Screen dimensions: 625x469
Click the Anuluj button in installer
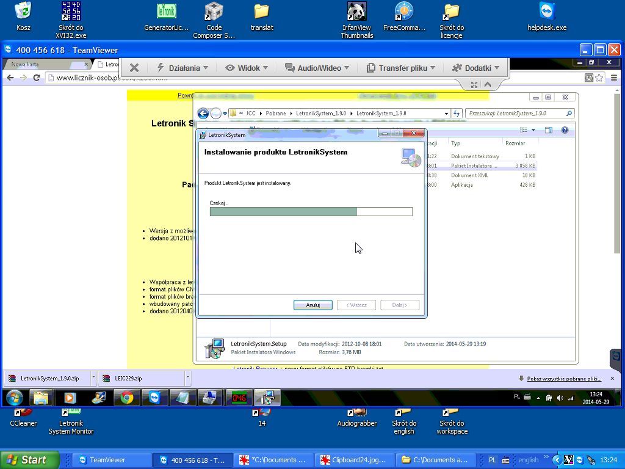click(312, 305)
